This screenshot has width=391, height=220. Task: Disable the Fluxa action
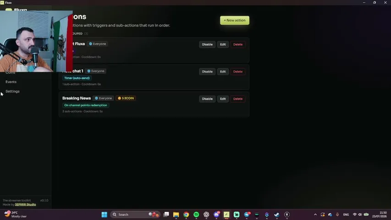point(207,44)
